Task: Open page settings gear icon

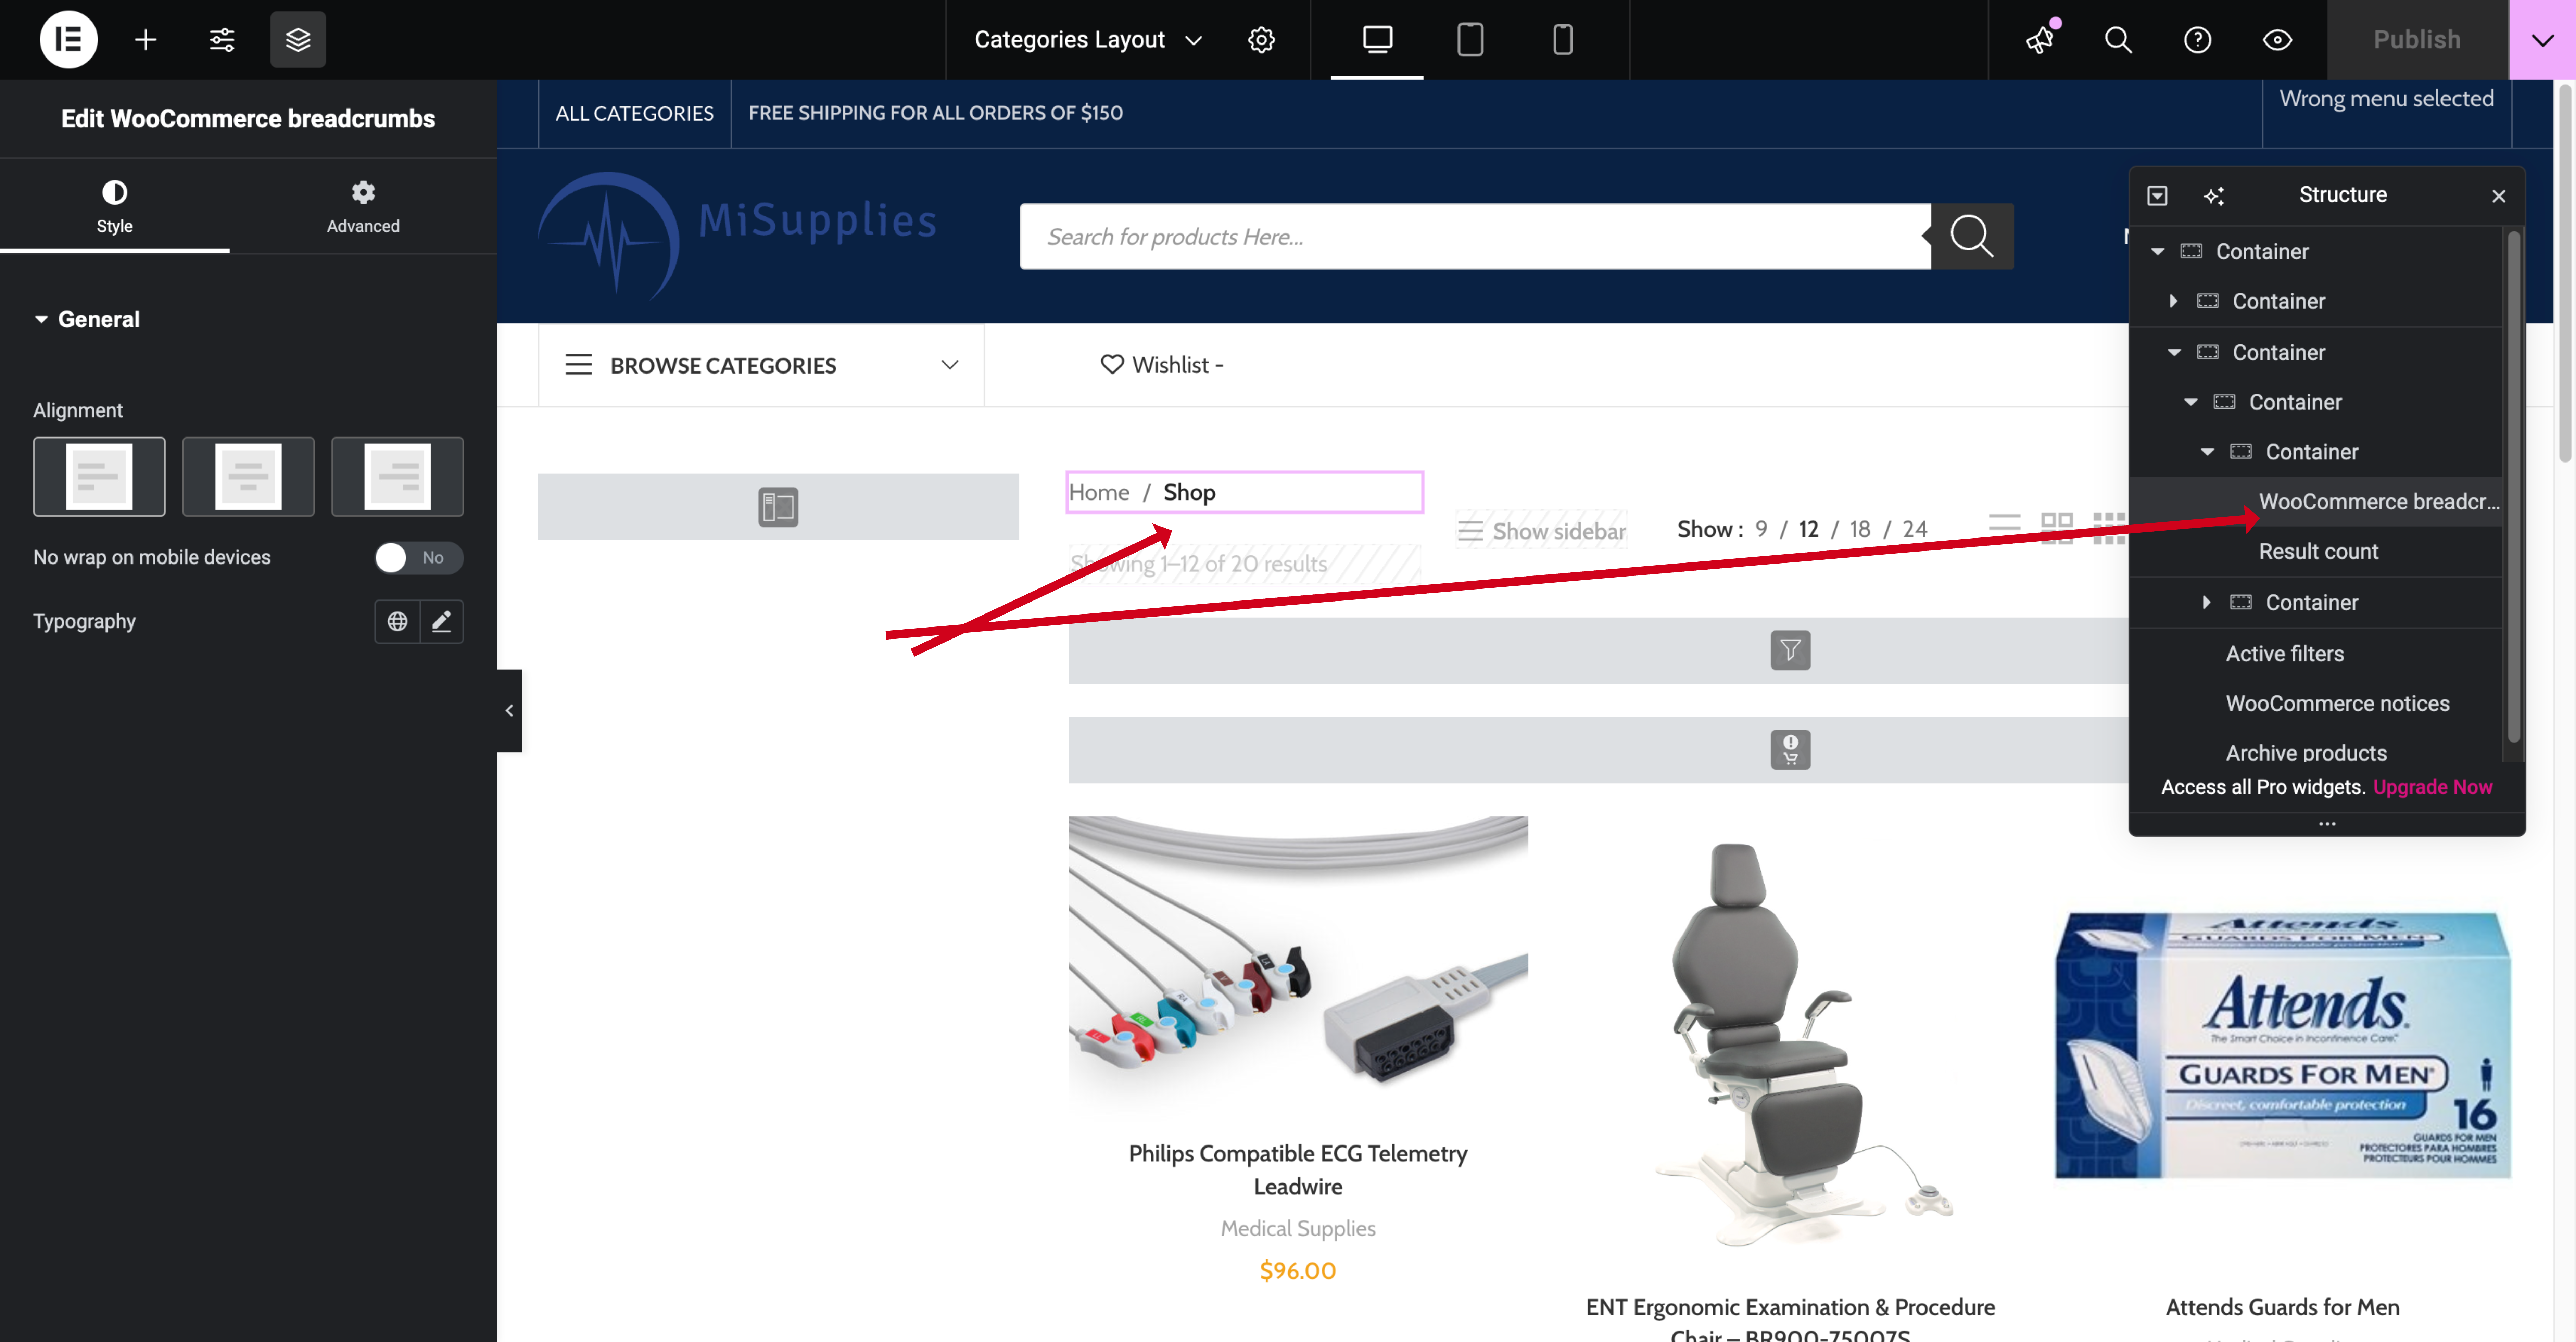Action: 1261,40
